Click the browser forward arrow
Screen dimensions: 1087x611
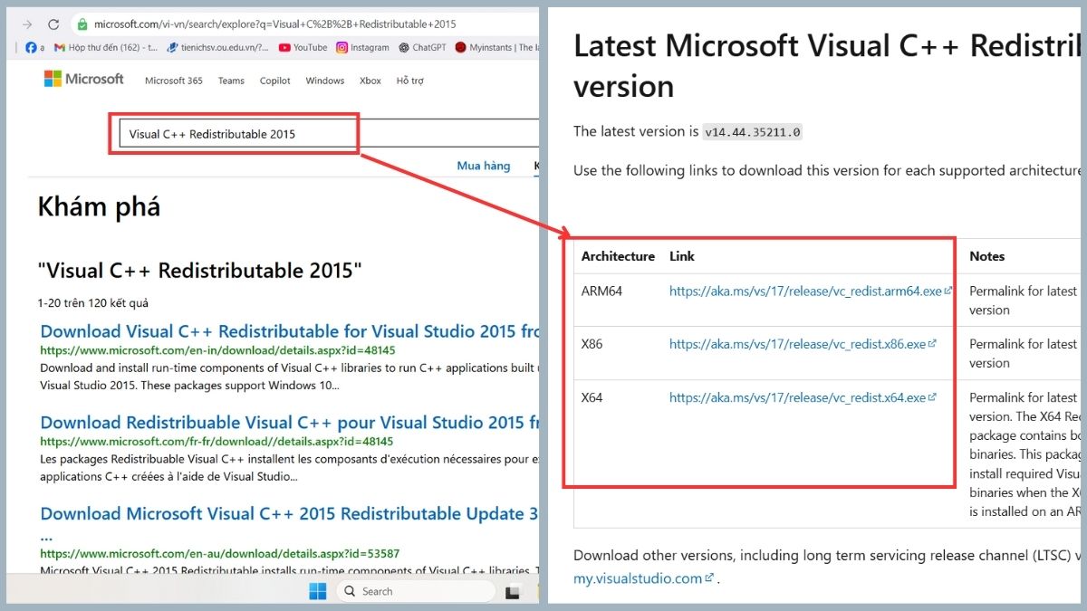pos(27,24)
